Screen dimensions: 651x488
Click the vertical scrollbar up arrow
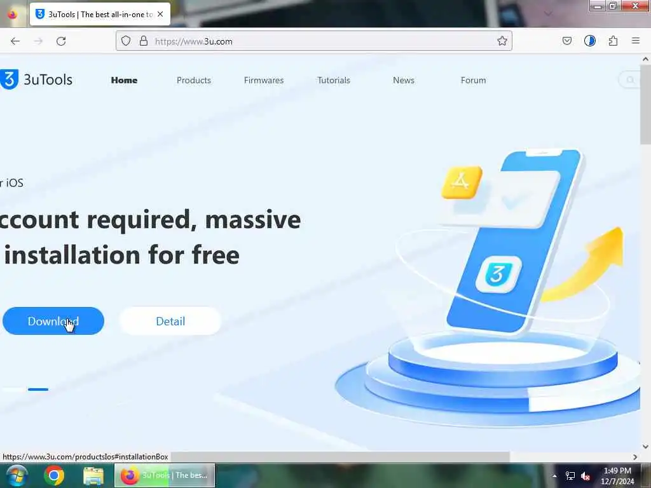(x=645, y=59)
